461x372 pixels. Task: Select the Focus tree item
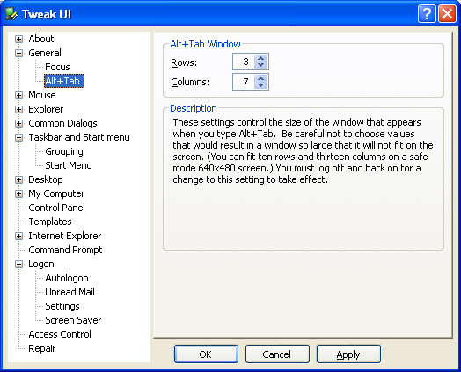coord(57,67)
